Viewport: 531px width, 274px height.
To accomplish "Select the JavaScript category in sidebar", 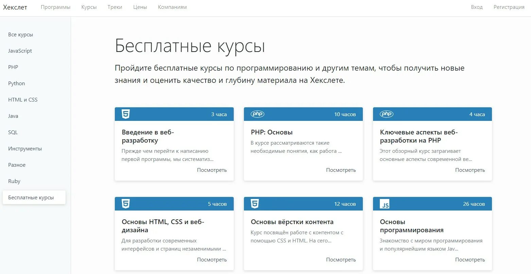I will 20,51.
